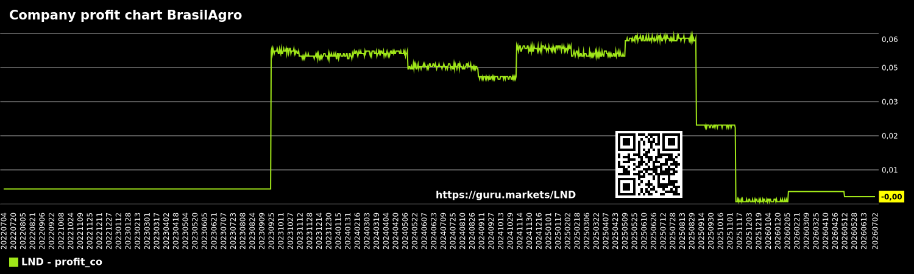The image size is (914, 274).
Task: Click the 20250509 date label on x-axis
Action: coord(626,231)
